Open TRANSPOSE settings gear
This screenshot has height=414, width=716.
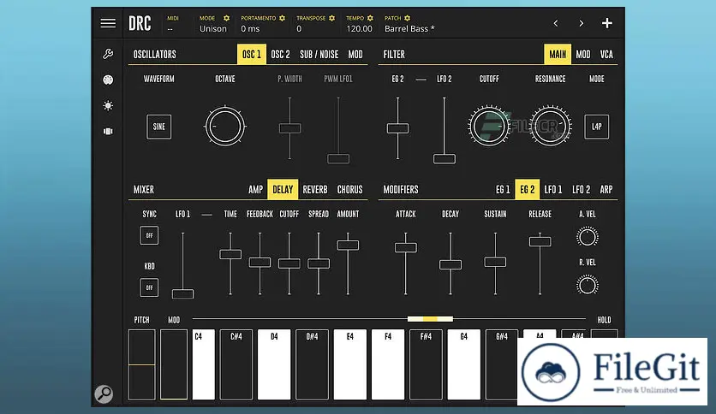click(332, 18)
